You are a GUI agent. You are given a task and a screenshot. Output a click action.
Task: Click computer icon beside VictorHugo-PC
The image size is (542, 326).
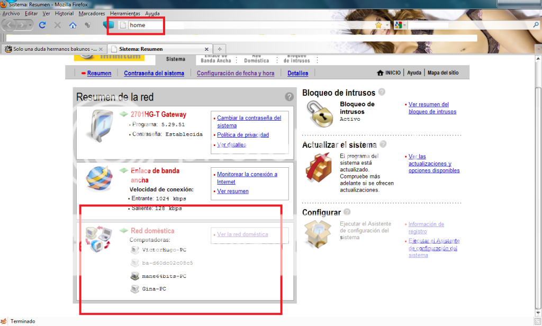tap(135, 250)
